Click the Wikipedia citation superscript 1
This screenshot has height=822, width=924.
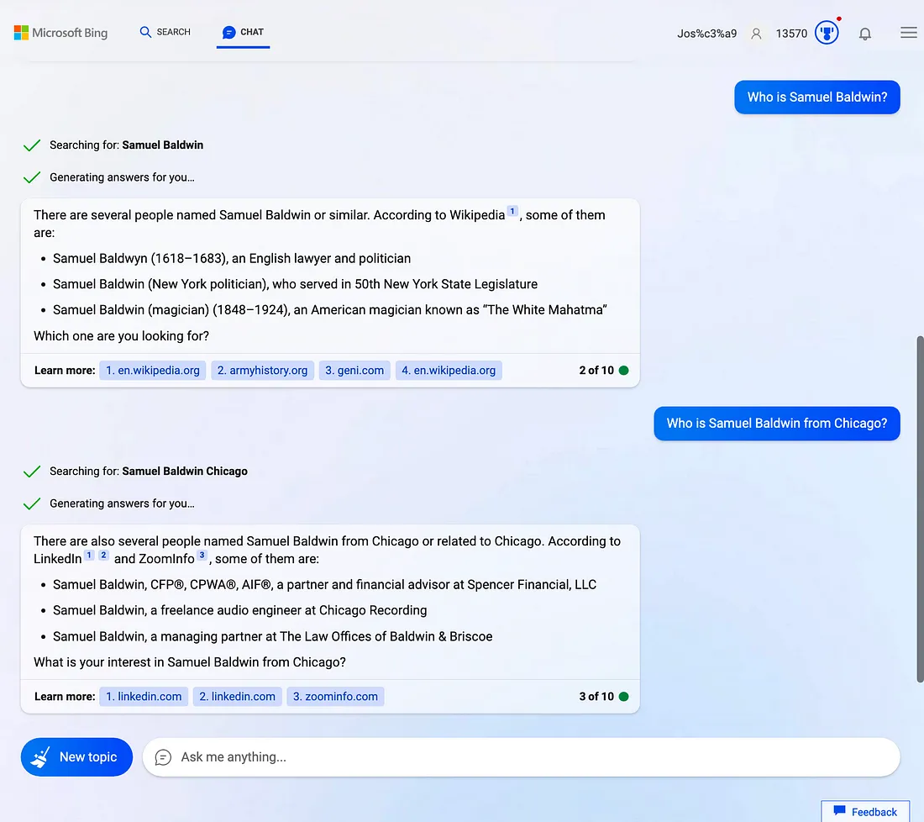pos(512,211)
